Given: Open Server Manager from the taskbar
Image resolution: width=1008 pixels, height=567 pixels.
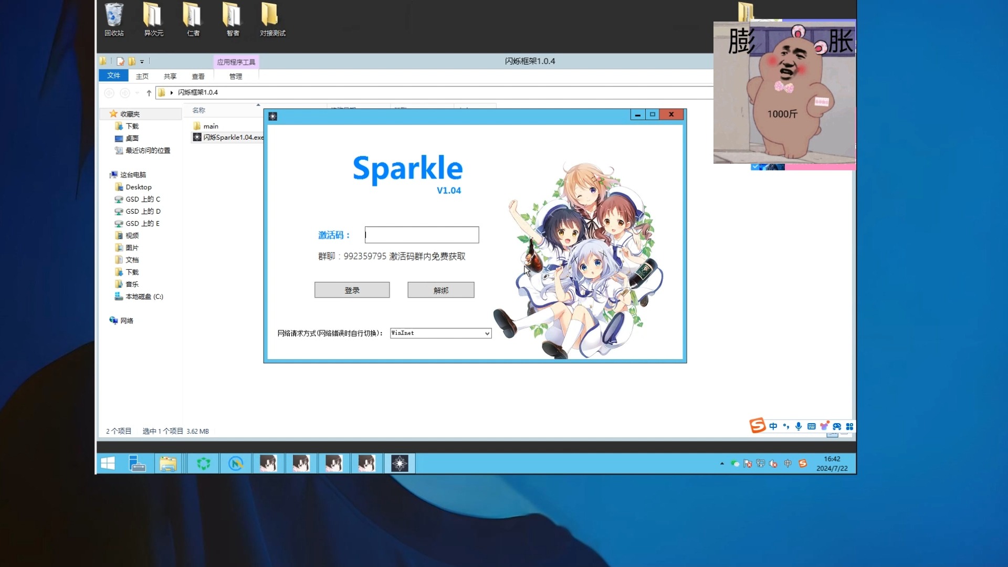Looking at the screenshot, I should (x=136, y=464).
